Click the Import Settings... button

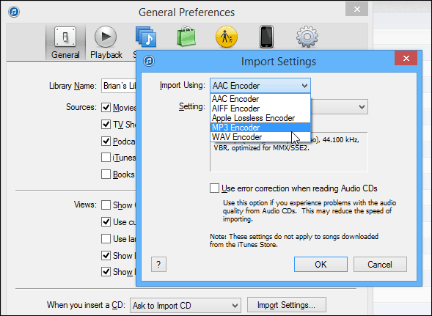(287, 305)
